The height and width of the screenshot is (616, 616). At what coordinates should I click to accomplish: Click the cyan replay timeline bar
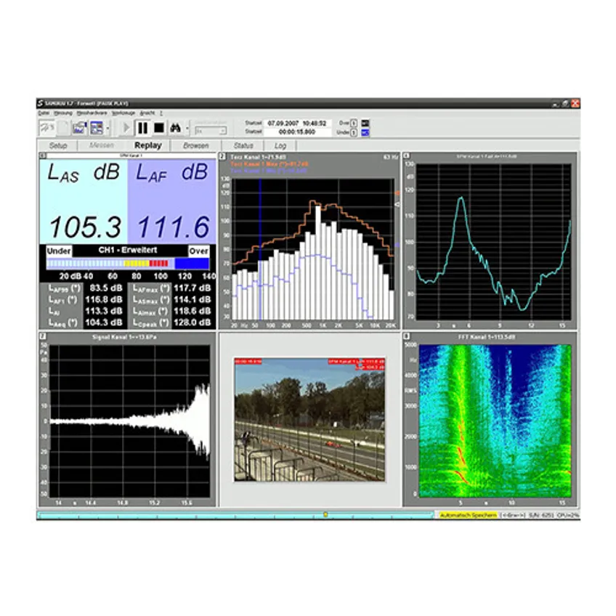point(235,515)
